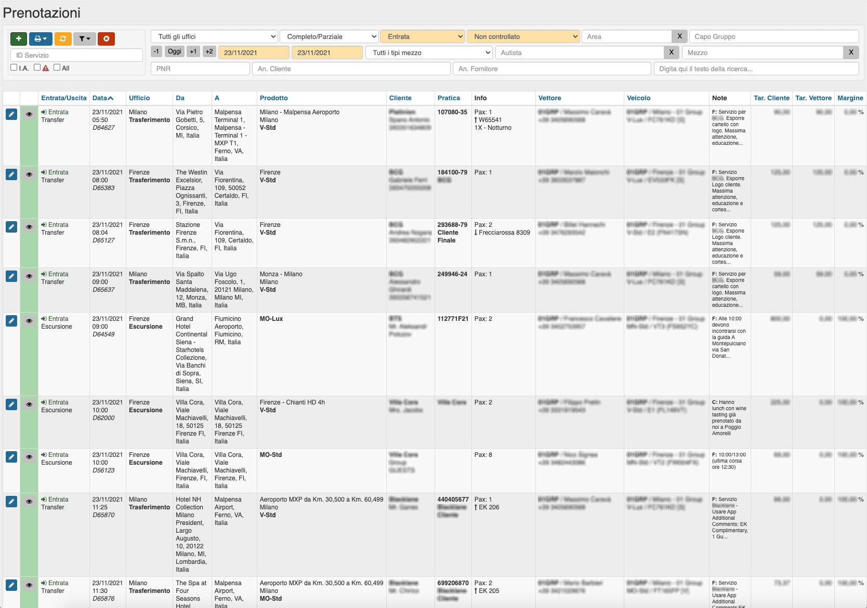Enable the I.A. checkbox
This screenshot has height=608, width=867.
coord(14,67)
